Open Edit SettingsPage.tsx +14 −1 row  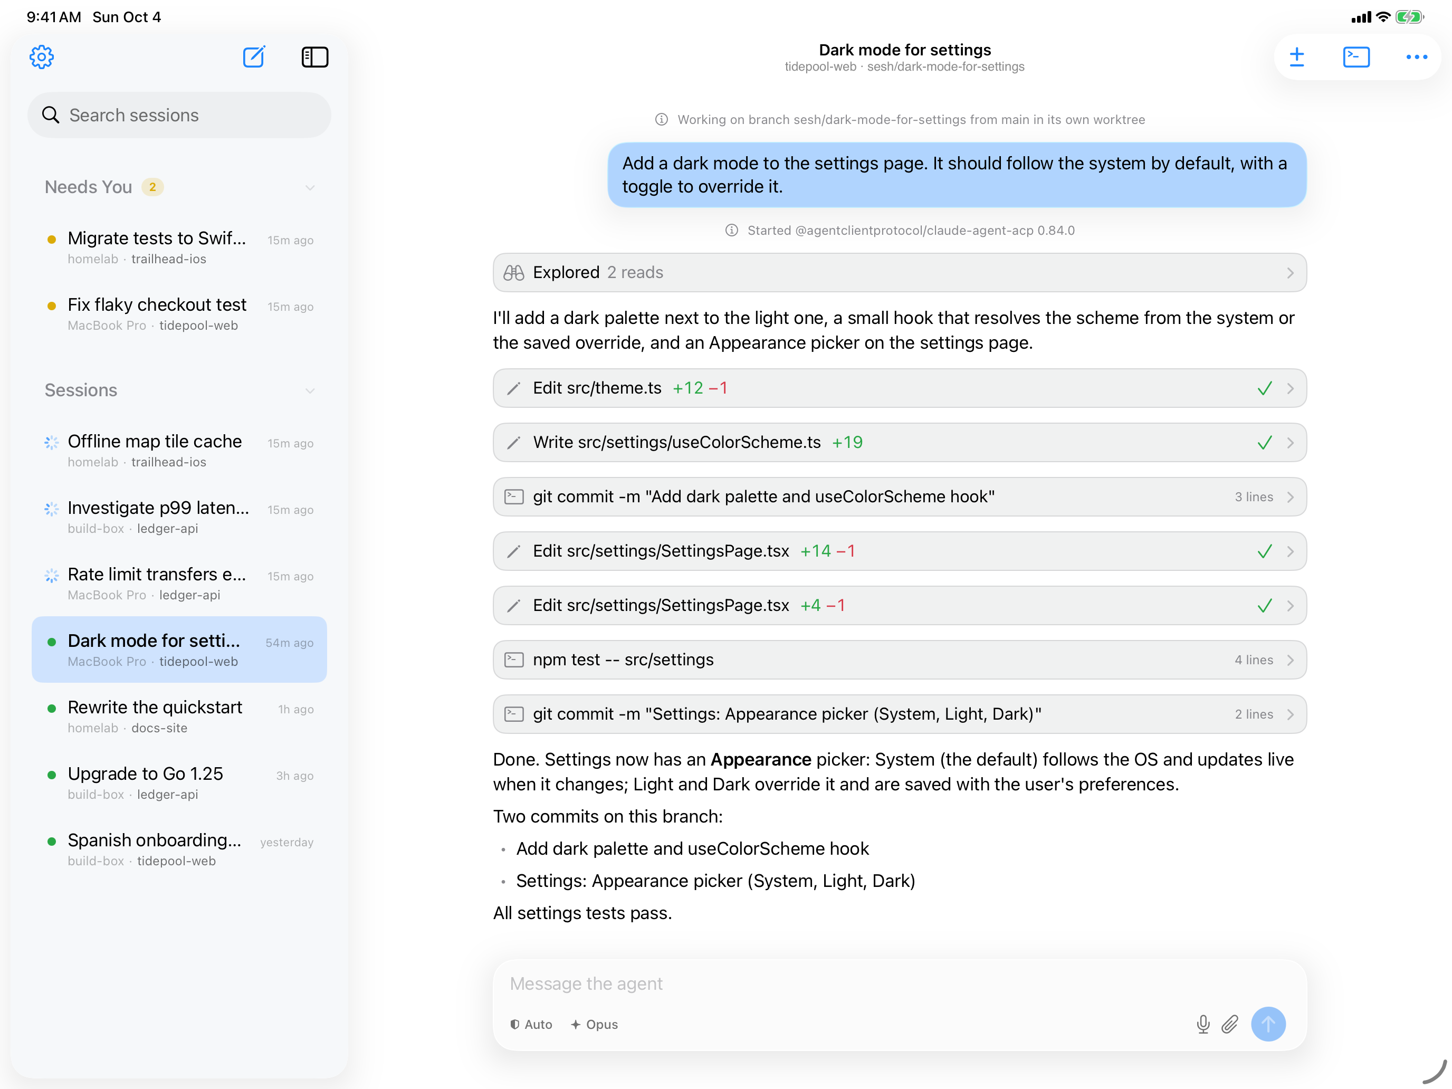tap(899, 551)
